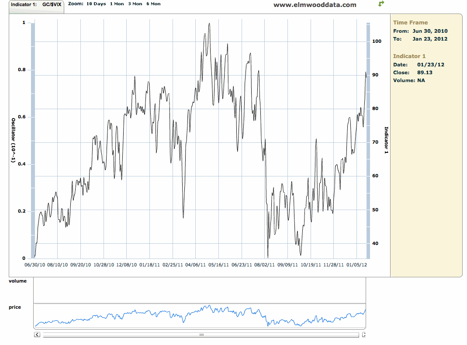Click the left scrollbar arrow

tap(37, 335)
